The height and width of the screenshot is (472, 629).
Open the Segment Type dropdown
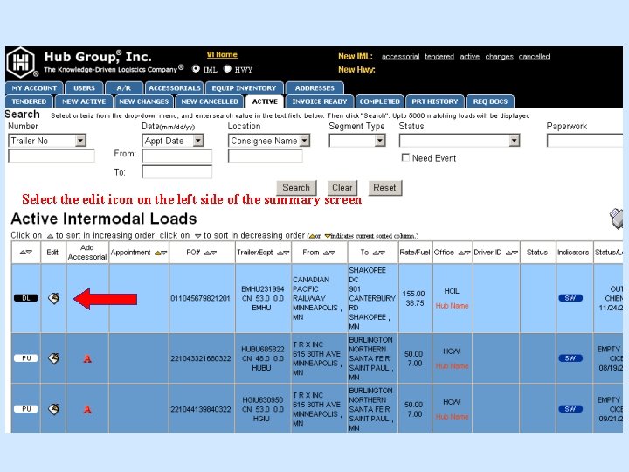[x=357, y=141]
